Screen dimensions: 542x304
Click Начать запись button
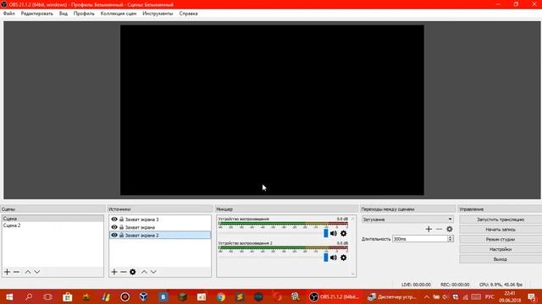[501, 229]
